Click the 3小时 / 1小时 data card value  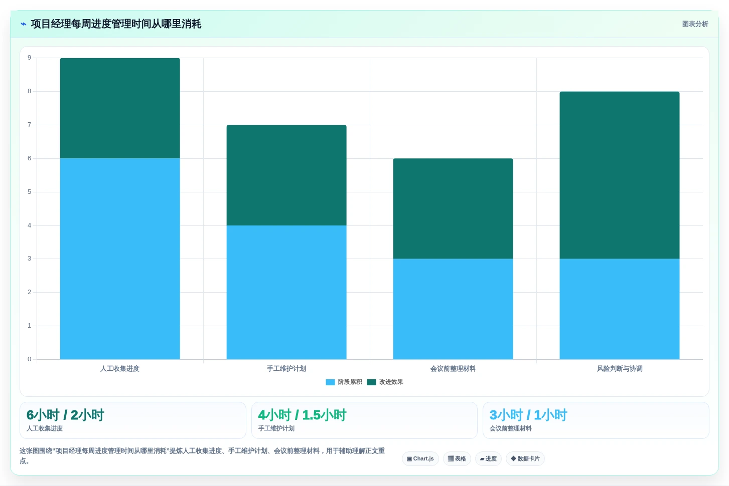pos(528,415)
